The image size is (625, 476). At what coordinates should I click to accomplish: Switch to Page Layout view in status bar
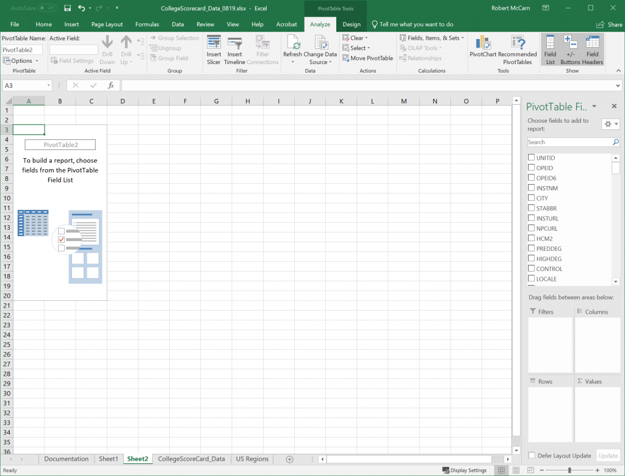pyautogui.click(x=516, y=471)
